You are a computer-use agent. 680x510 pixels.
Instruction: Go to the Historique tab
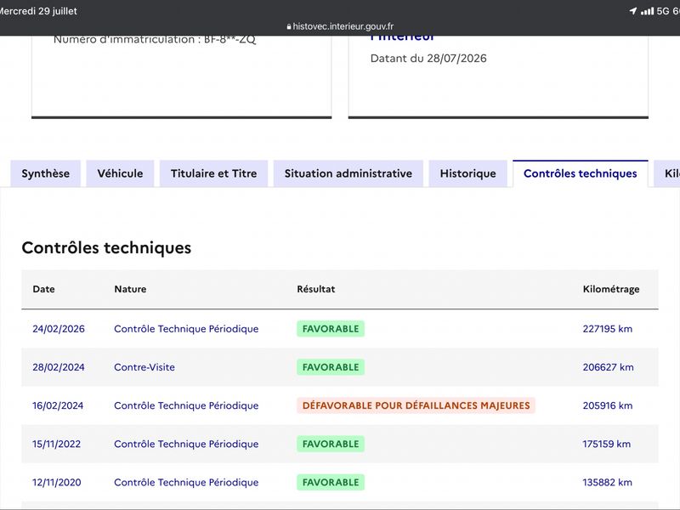click(468, 173)
